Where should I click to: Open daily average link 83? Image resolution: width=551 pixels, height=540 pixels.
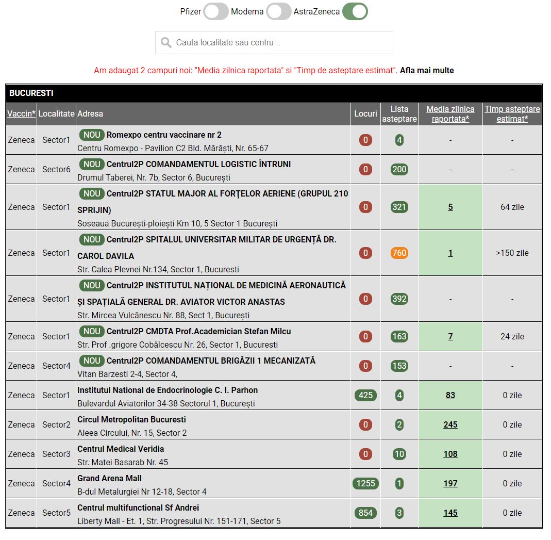450,395
